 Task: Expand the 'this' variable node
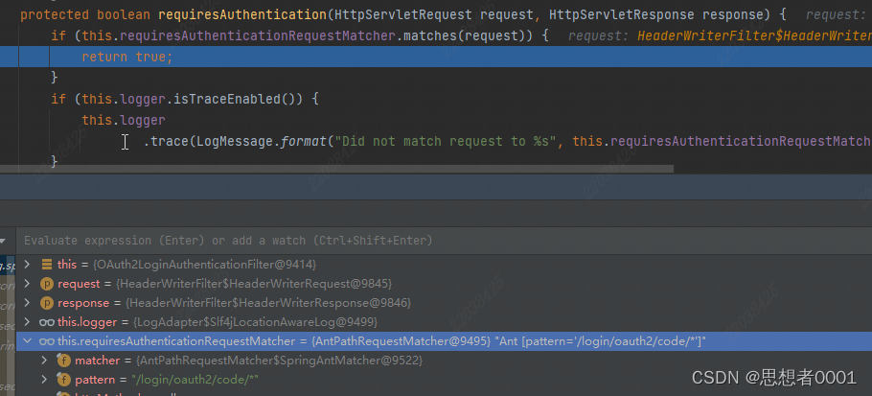(x=27, y=264)
